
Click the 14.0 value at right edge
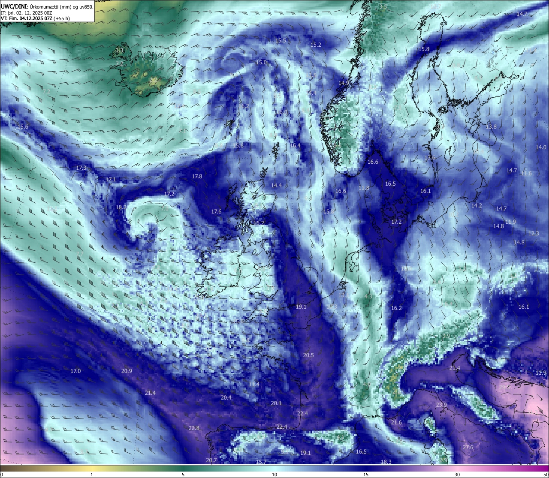541,147
